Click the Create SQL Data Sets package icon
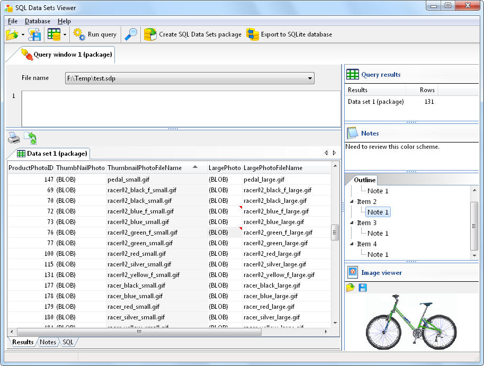Image resolution: width=484 pixels, height=366 pixels. [x=149, y=34]
